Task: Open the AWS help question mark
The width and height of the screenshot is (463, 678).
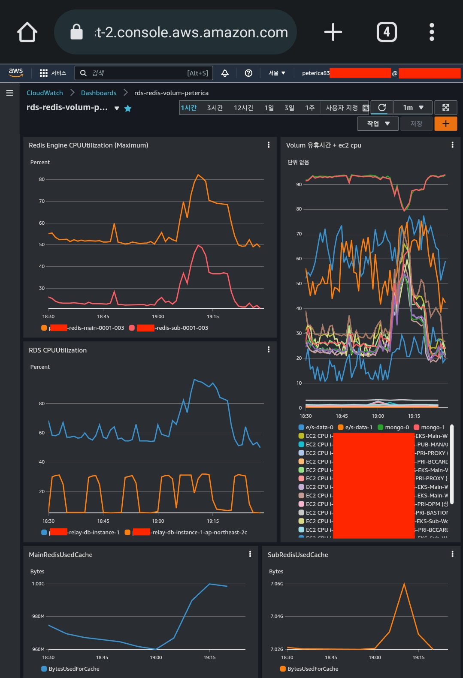Action: coord(248,73)
